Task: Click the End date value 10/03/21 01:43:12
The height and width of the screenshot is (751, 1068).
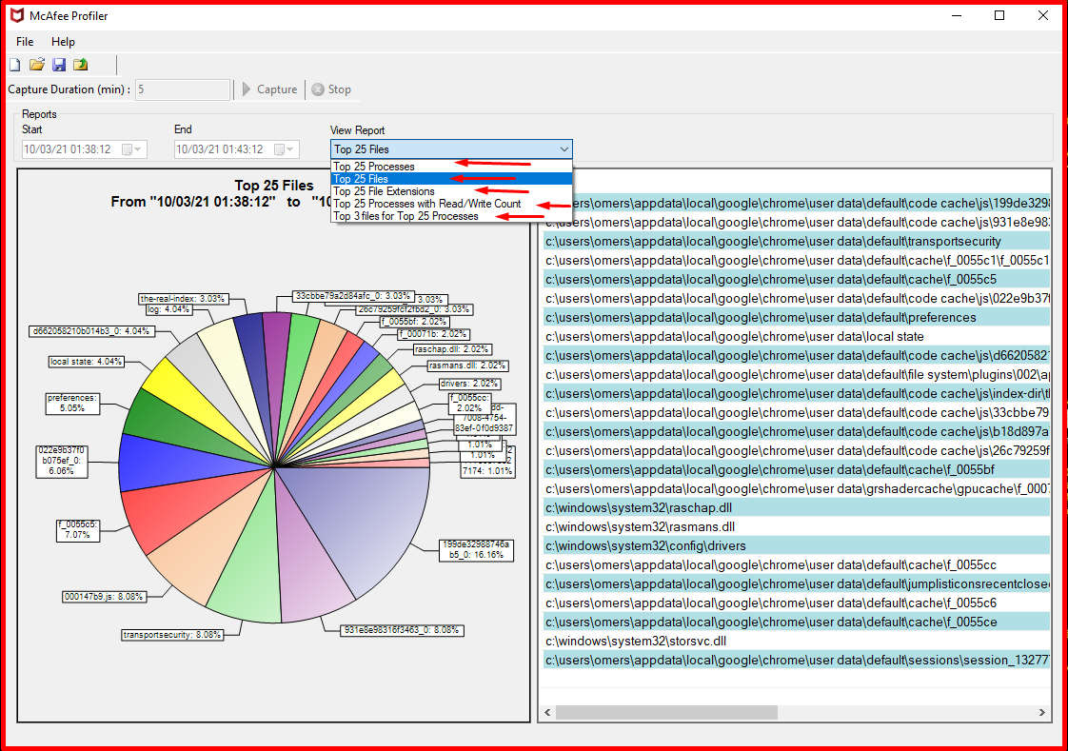Action: [x=220, y=149]
